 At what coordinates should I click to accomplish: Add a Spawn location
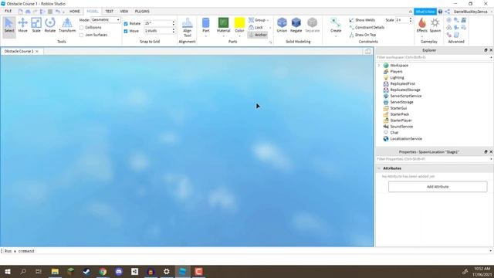(435, 25)
